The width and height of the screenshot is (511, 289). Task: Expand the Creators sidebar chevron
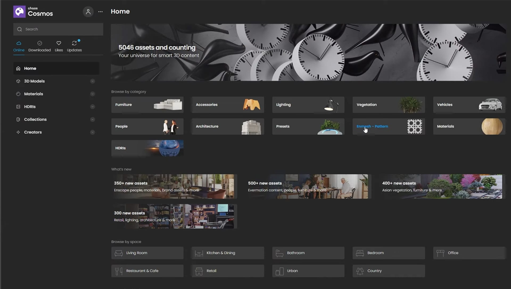(92, 132)
